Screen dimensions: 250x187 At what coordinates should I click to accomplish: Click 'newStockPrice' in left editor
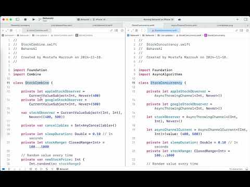(58, 159)
